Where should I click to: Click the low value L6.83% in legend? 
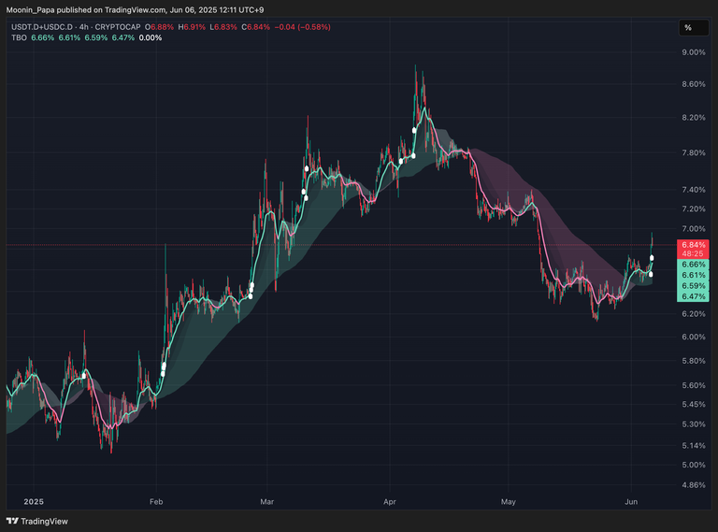point(223,27)
